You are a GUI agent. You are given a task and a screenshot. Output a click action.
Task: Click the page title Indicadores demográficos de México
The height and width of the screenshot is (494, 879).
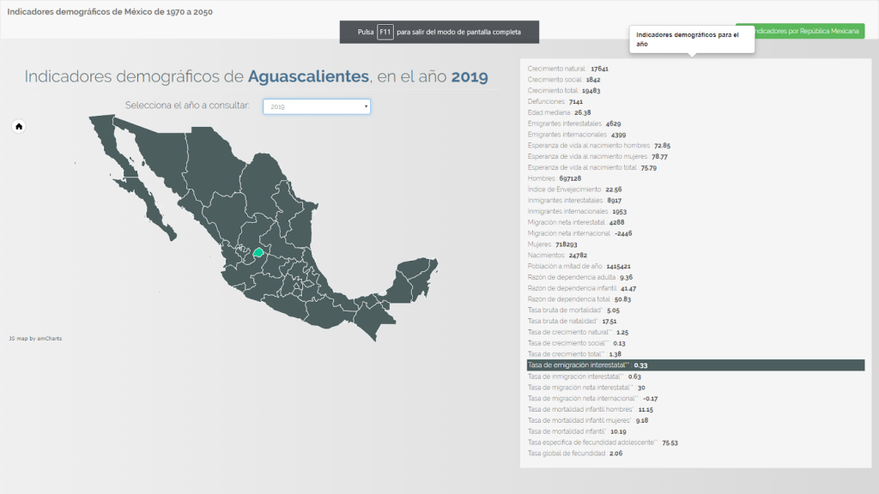[x=110, y=13]
